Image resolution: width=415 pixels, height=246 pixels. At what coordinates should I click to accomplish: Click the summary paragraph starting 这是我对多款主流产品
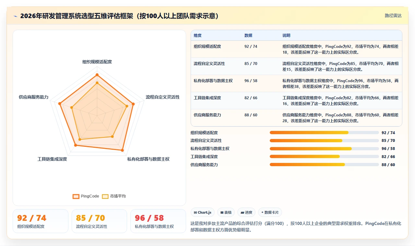point(296,227)
